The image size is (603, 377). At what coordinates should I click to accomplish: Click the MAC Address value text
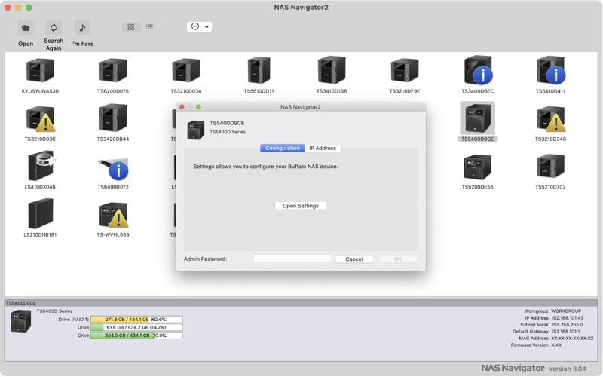[572, 339]
